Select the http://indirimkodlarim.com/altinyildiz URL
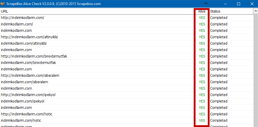 point(29,37)
